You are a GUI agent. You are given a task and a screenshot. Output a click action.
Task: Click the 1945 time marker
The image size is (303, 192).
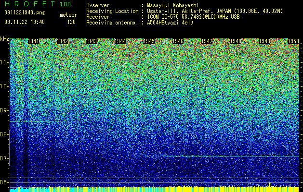(149, 41)
